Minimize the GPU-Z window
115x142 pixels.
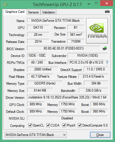89,4
